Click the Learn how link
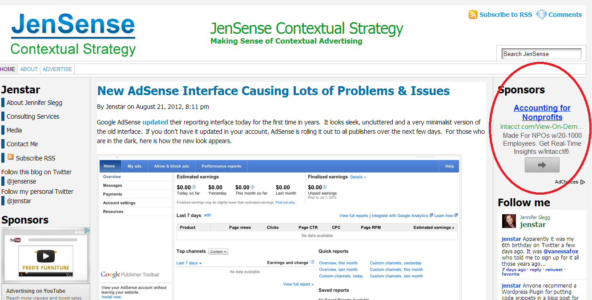The width and height of the screenshot is (592, 300). [x=443, y=216]
